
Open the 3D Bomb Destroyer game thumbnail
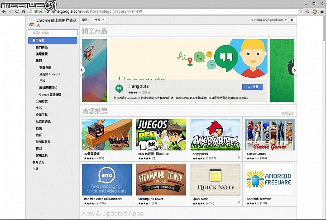pyautogui.click(x=107, y=134)
